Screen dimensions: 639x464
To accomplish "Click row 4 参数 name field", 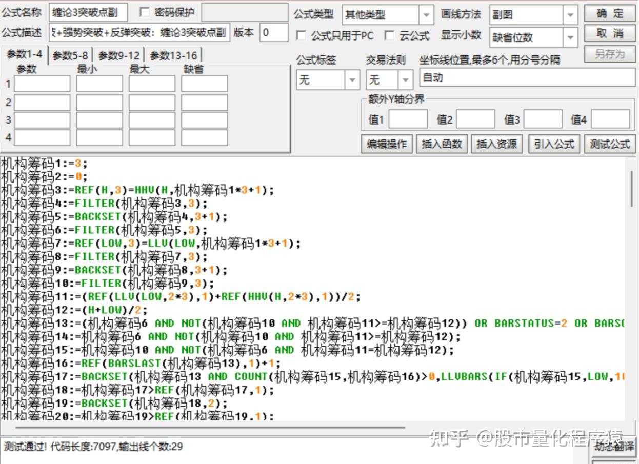I will point(42,137).
